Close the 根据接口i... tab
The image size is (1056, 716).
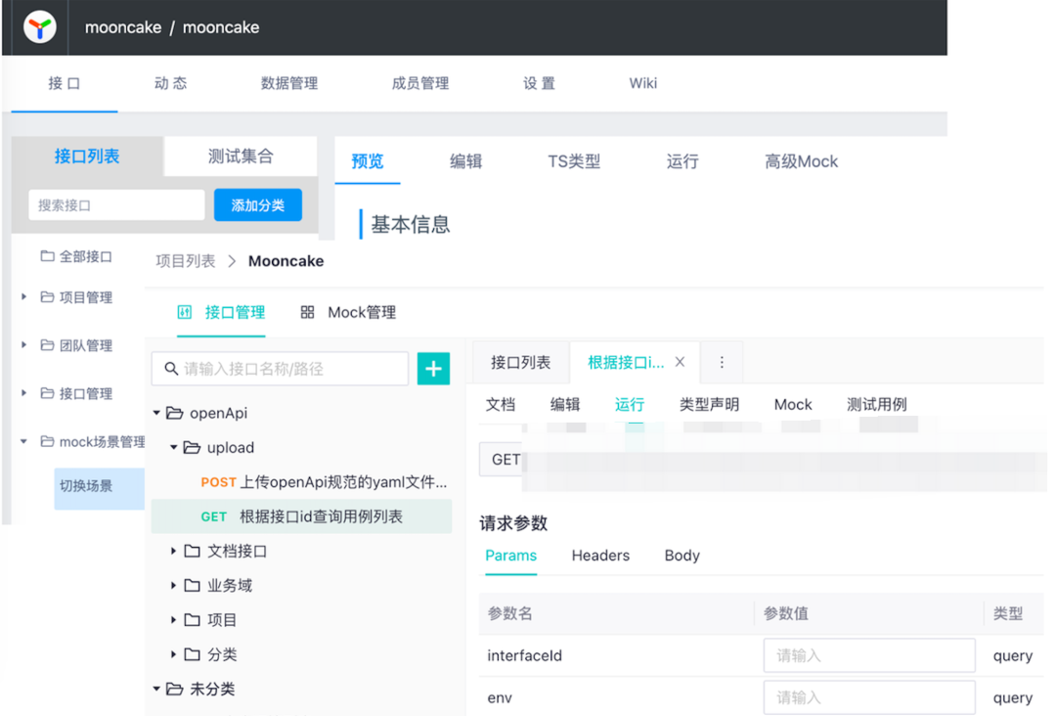click(x=680, y=362)
